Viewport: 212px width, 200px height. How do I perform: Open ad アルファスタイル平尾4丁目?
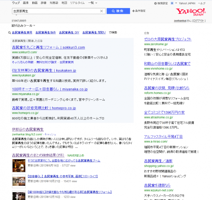(163, 136)
